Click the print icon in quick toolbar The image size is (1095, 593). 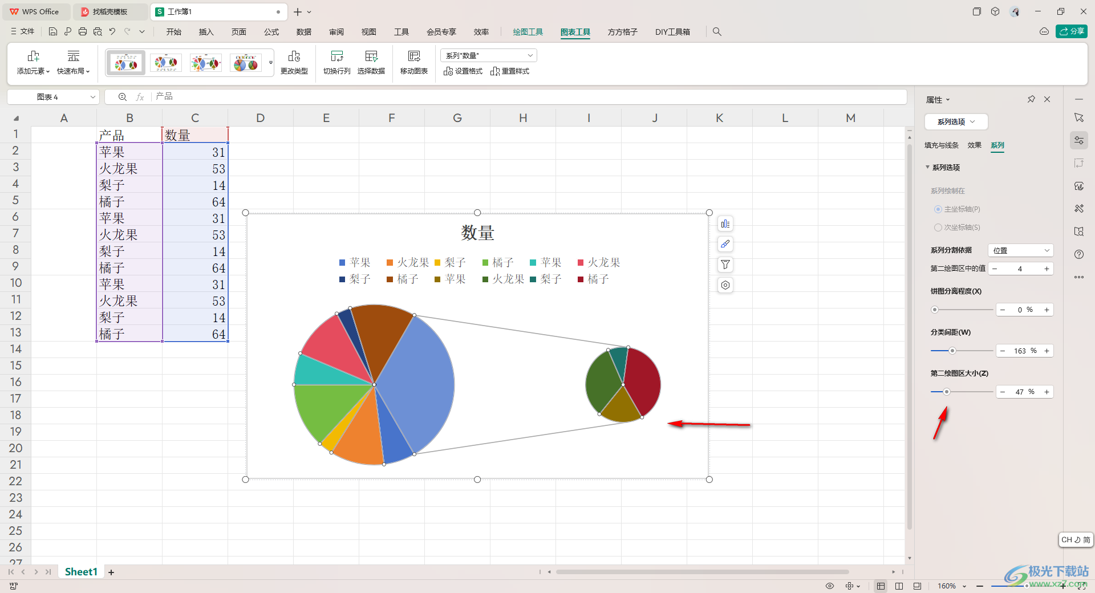click(83, 32)
